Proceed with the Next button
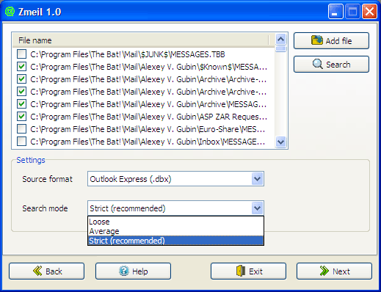Image resolution: width=381 pixels, height=292 pixels. [334, 271]
